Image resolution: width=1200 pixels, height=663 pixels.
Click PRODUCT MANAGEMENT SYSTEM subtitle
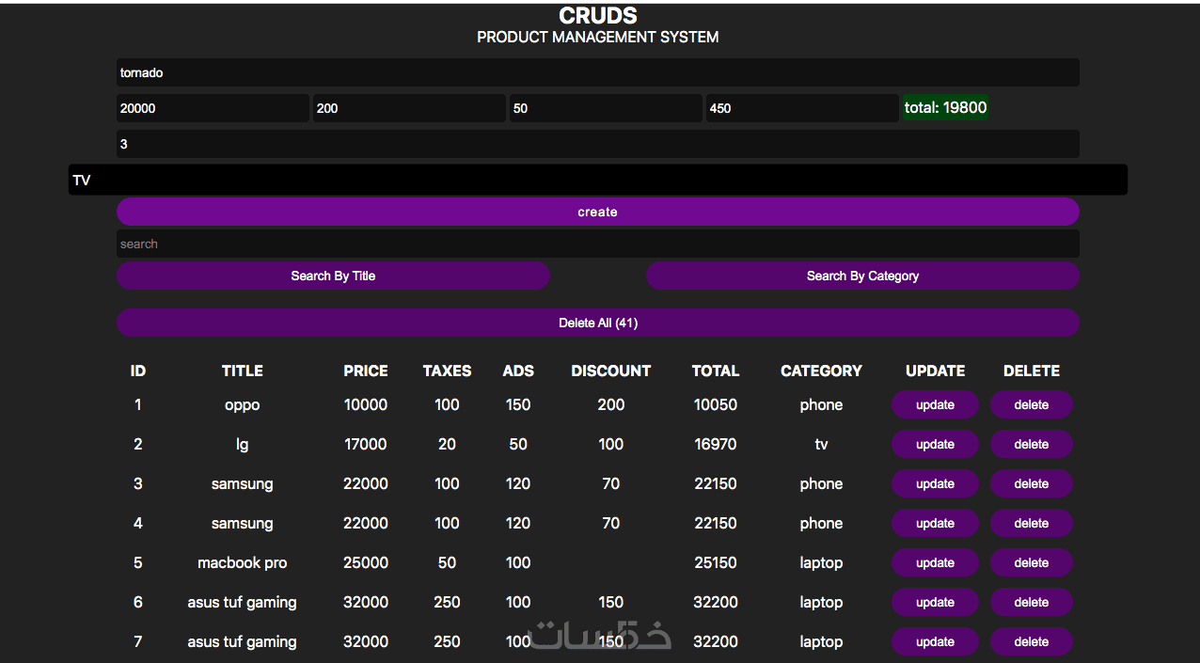[598, 38]
